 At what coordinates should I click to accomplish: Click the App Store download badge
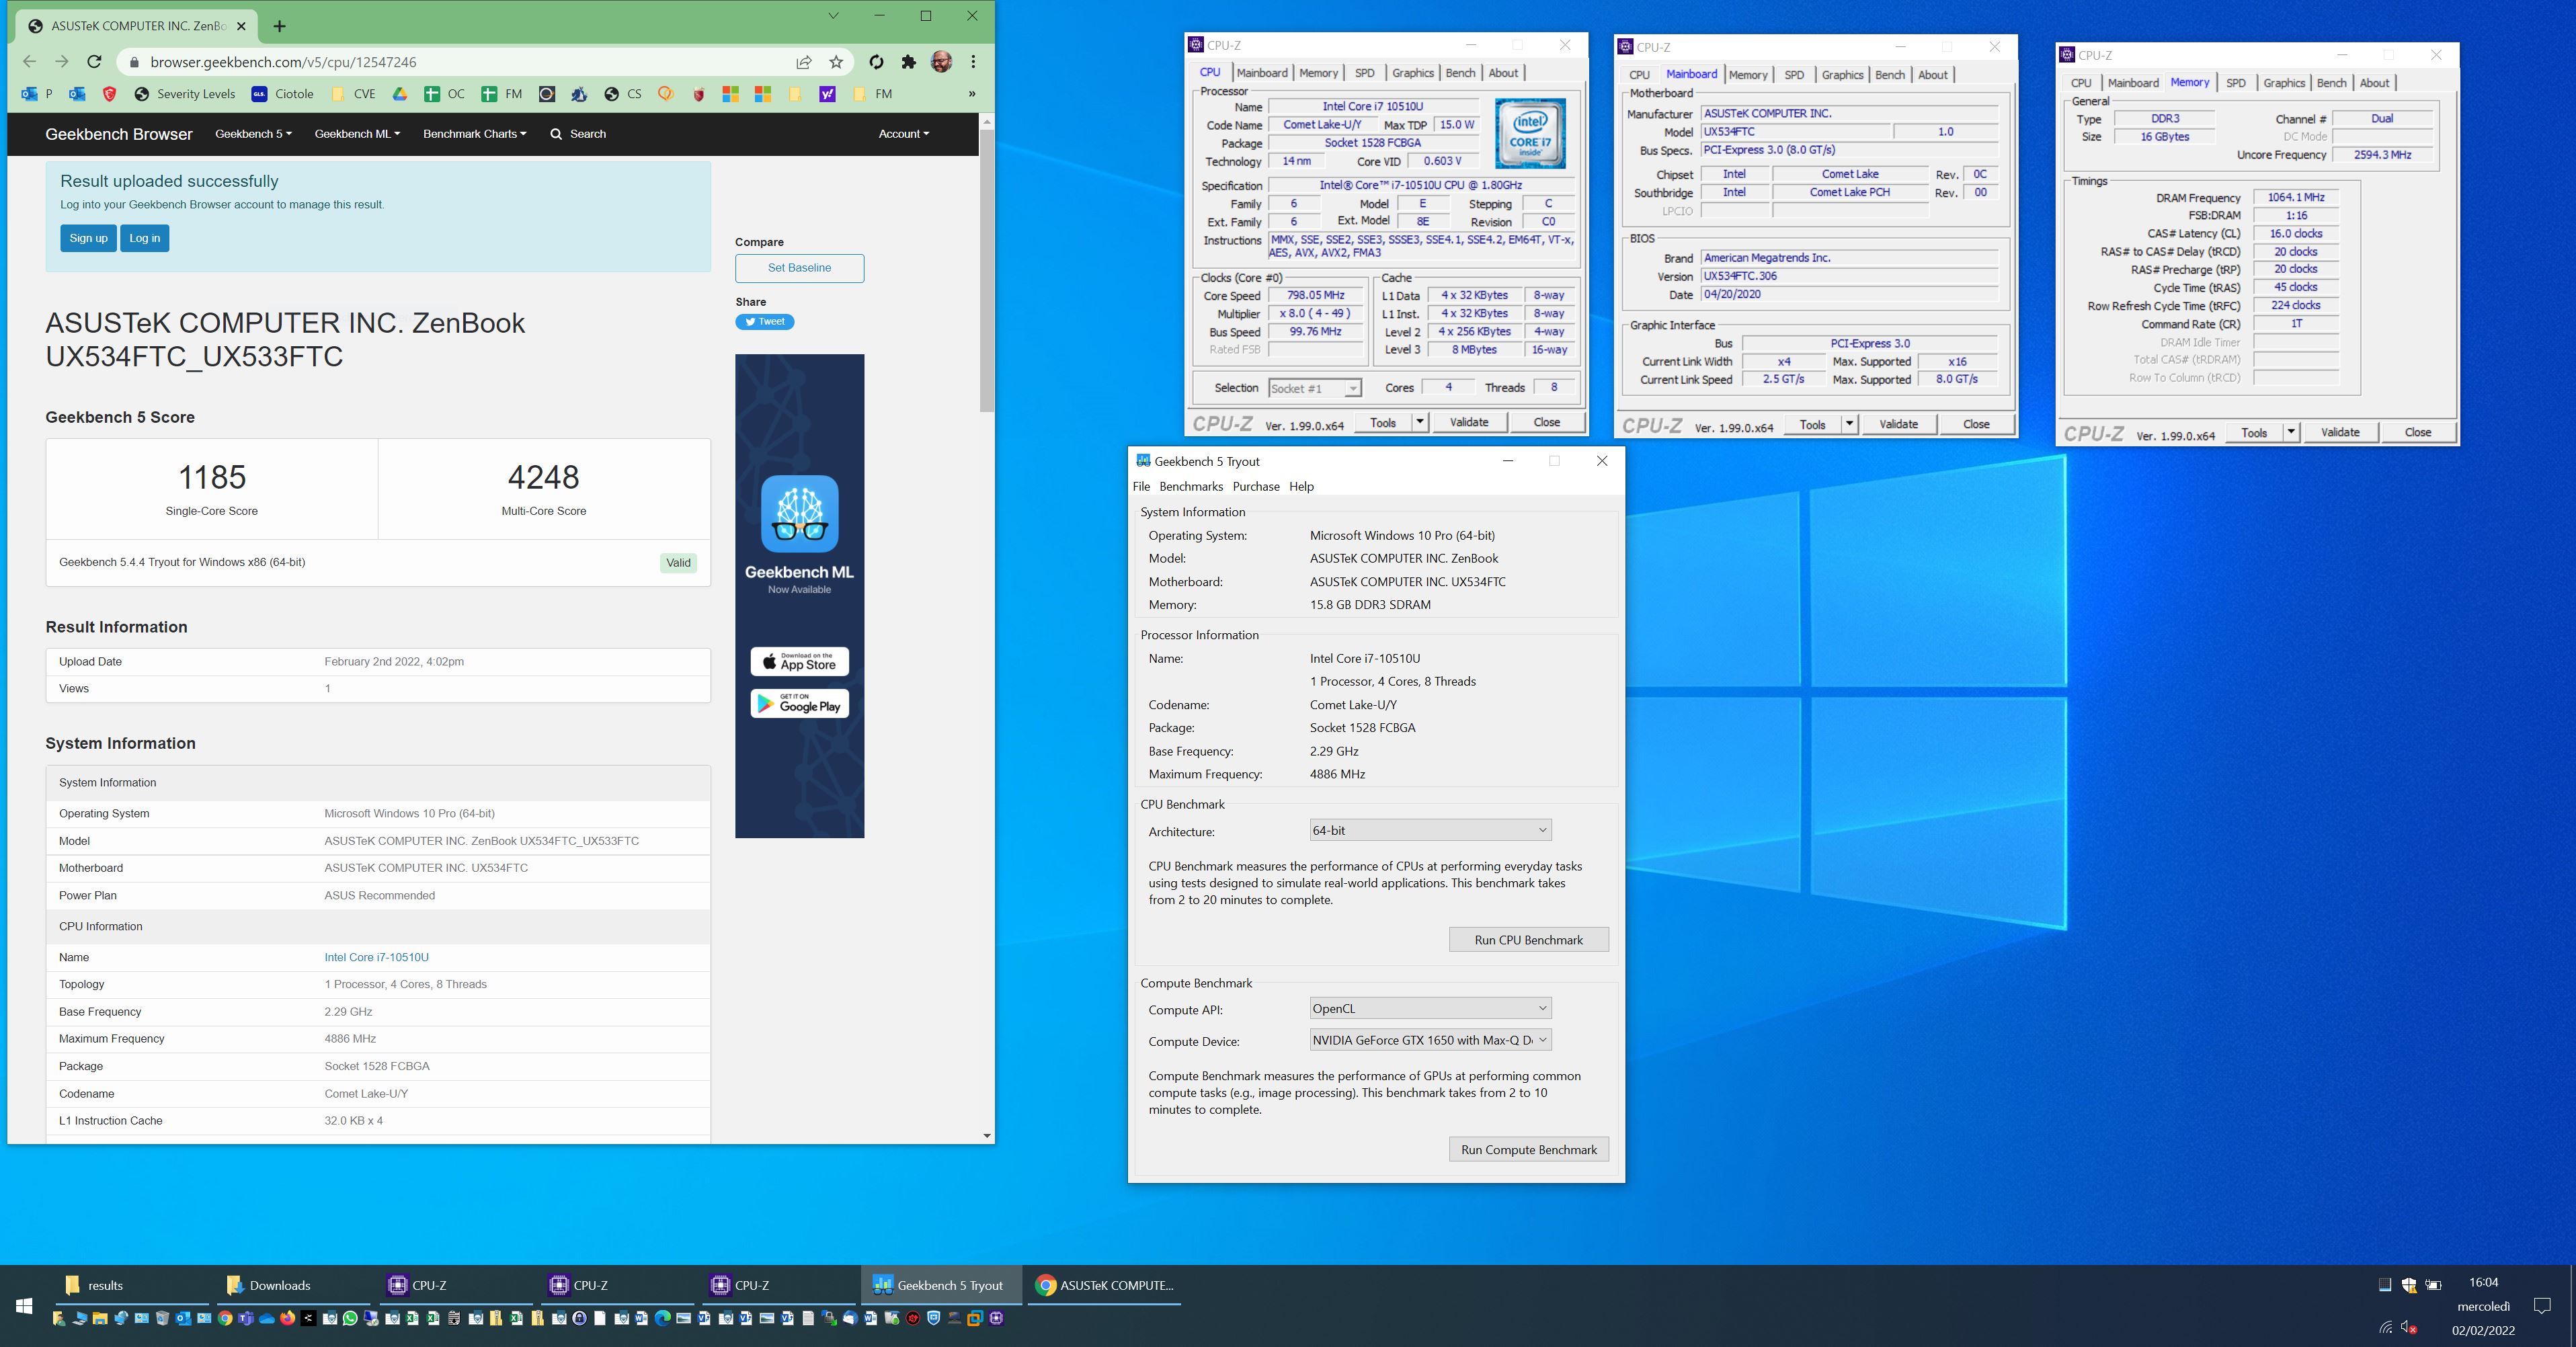[x=799, y=662]
